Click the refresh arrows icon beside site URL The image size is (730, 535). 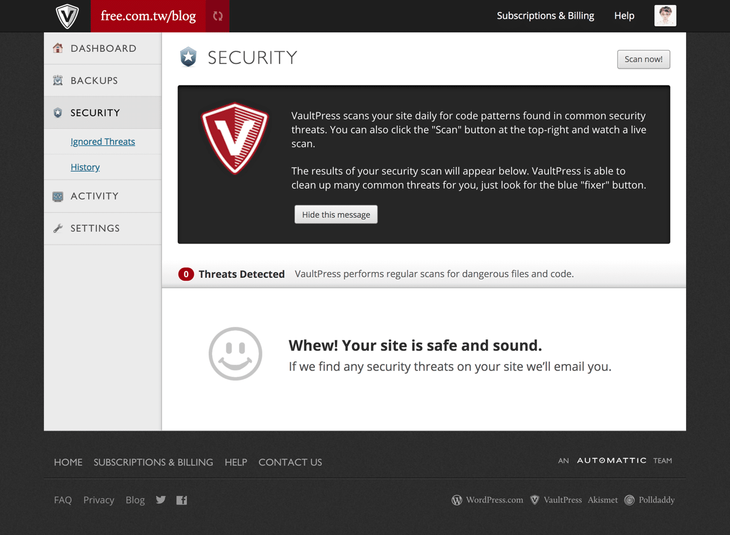218,16
